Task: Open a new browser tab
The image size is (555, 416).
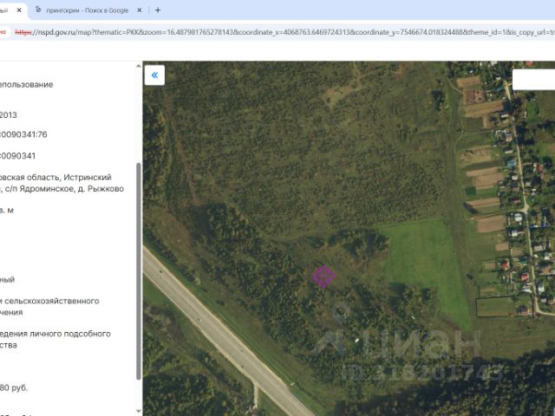Action: click(158, 10)
